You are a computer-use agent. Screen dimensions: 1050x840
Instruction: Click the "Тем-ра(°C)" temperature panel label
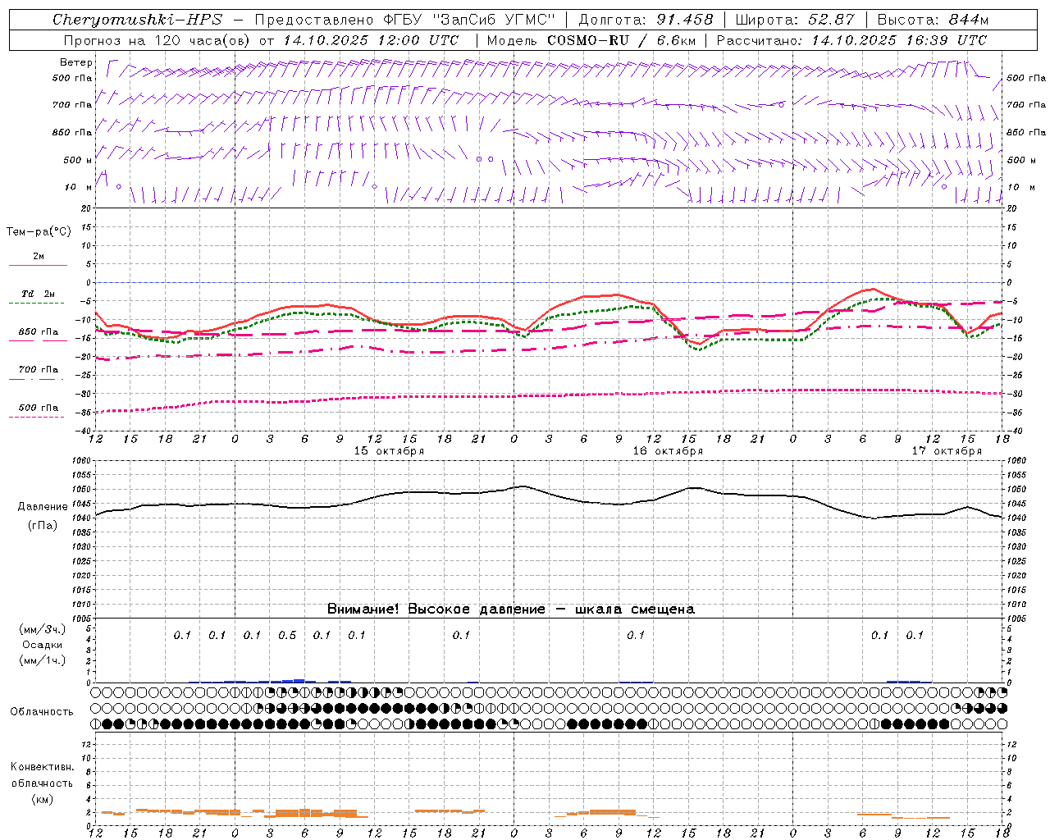(x=39, y=232)
